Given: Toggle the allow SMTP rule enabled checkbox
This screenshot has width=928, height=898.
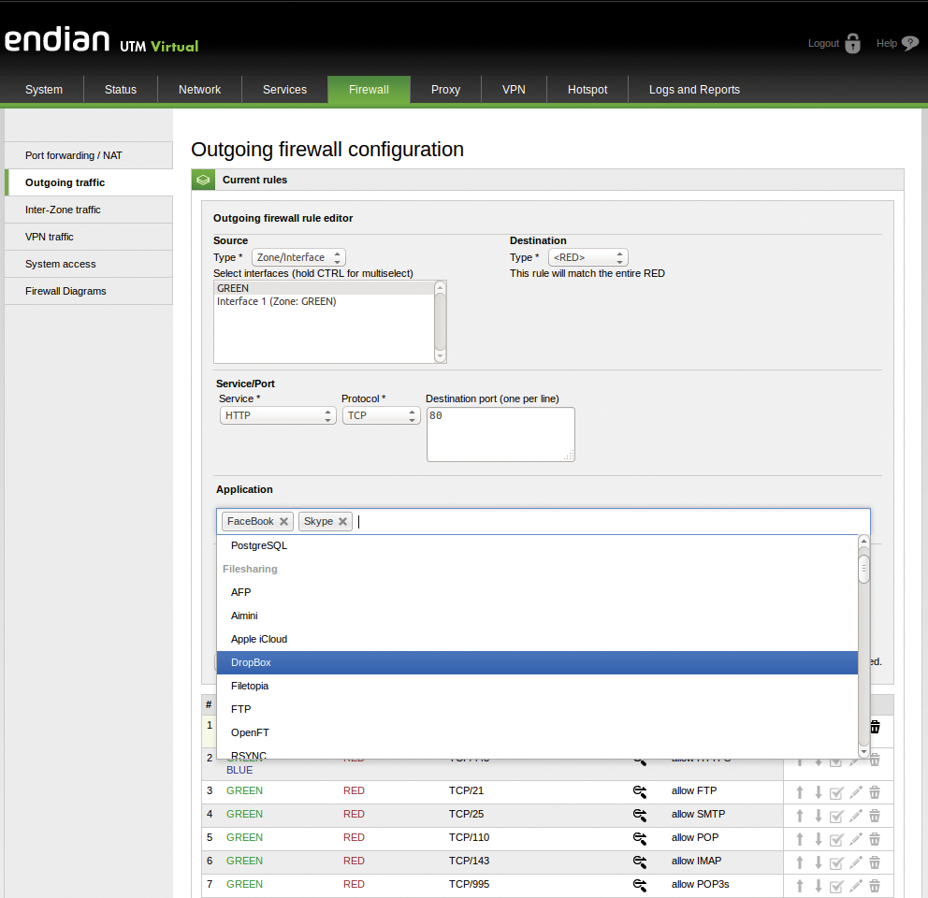Looking at the screenshot, I should click(x=836, y=817).
